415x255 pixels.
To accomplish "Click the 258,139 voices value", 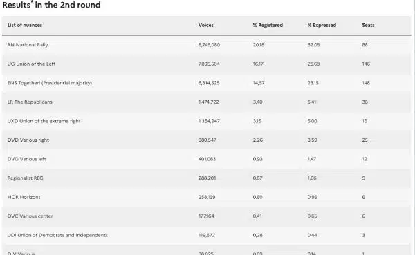I will coord(207,197).
